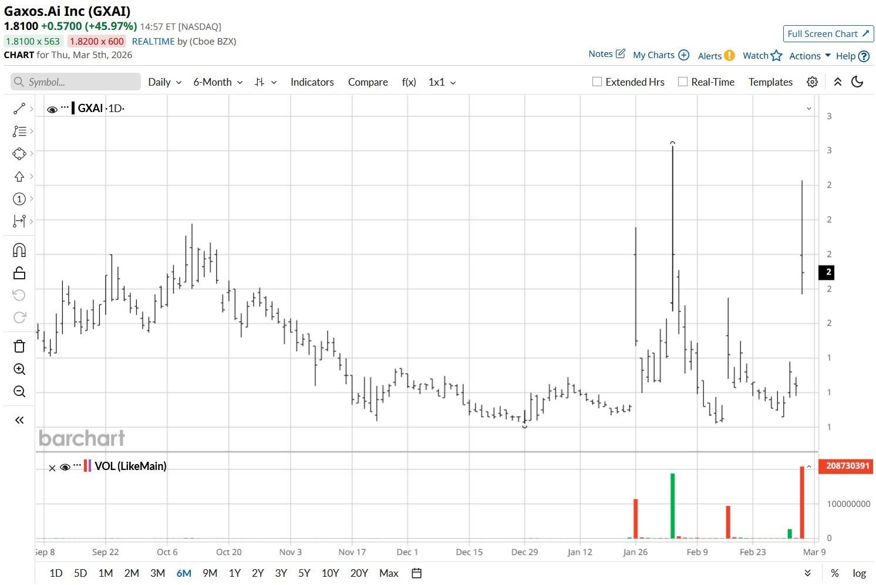Select the 9M time range

[x=210, y=573]
